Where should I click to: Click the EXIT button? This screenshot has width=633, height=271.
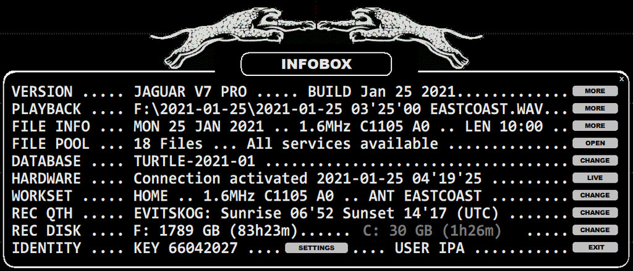595,247
